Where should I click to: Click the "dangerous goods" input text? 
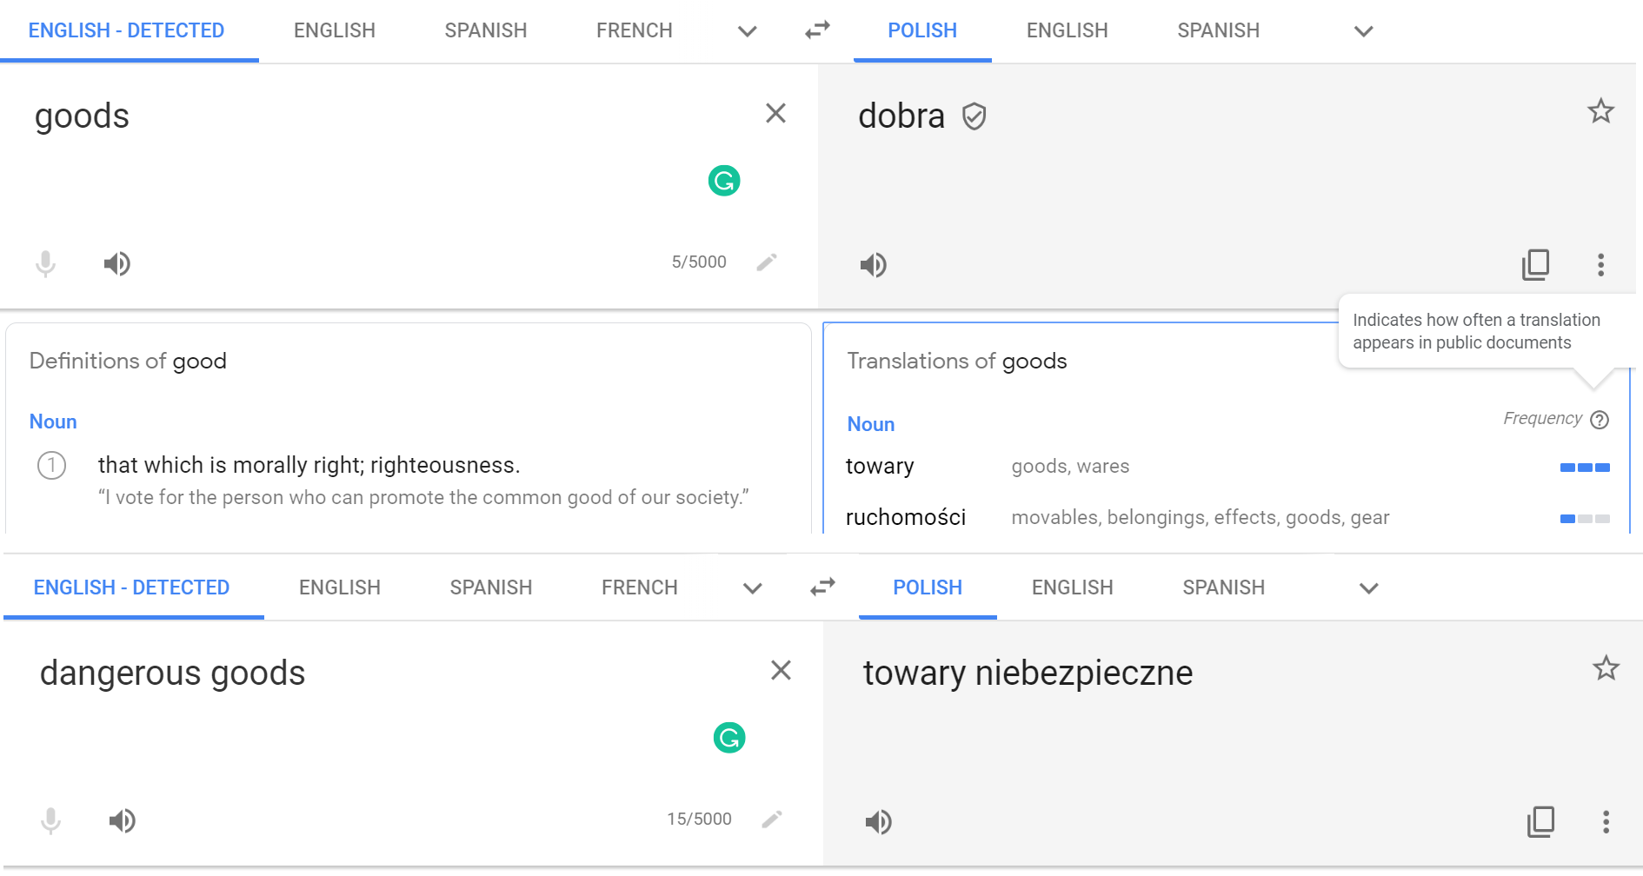coord(172,674)
